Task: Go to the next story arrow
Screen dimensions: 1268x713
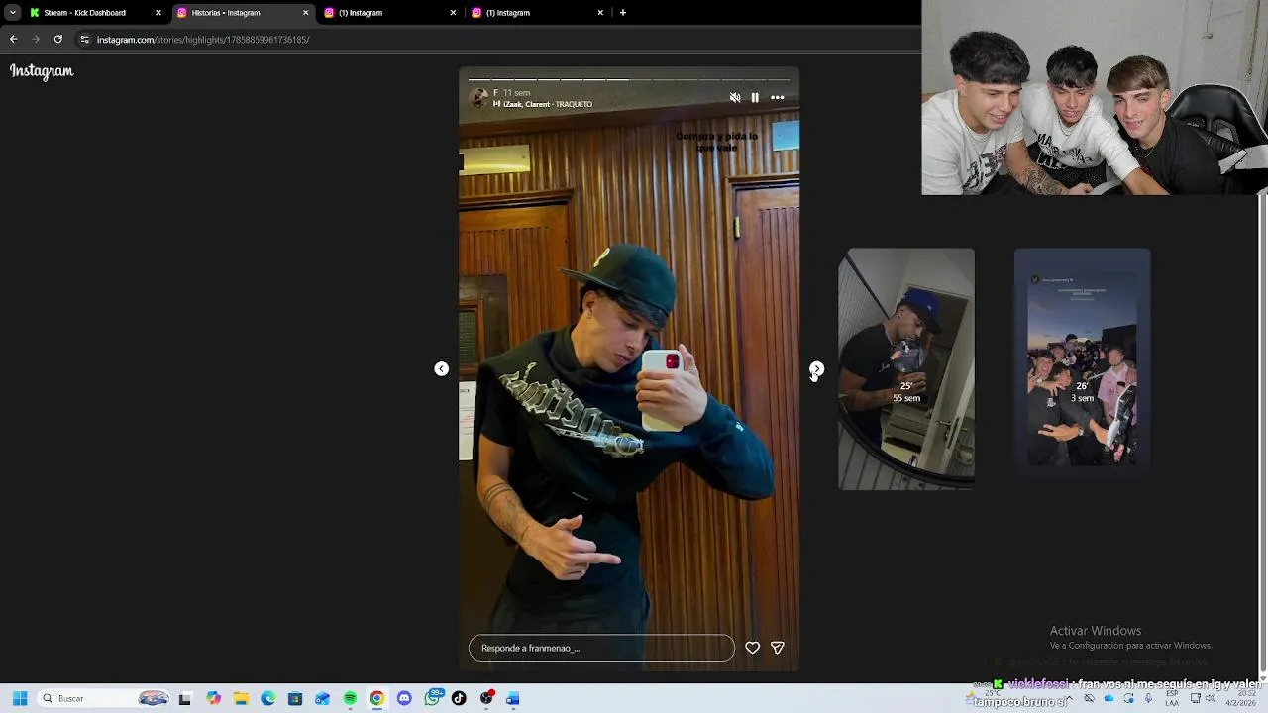Action: [x=816, y=368]
